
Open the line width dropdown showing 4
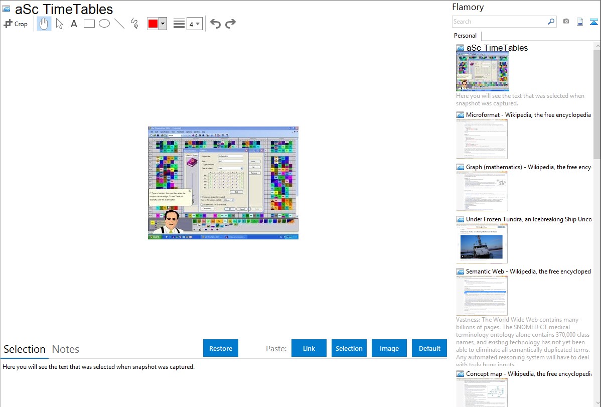coord(194,24)
